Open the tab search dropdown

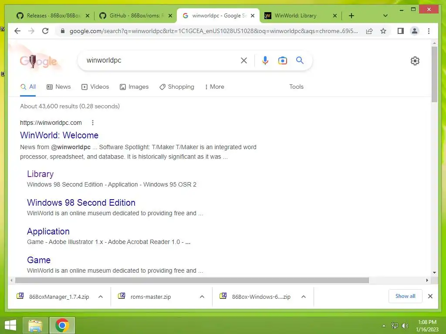(385, 16)
